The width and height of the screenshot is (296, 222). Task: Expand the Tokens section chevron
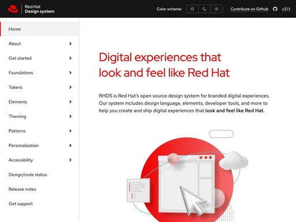(71, 87)
